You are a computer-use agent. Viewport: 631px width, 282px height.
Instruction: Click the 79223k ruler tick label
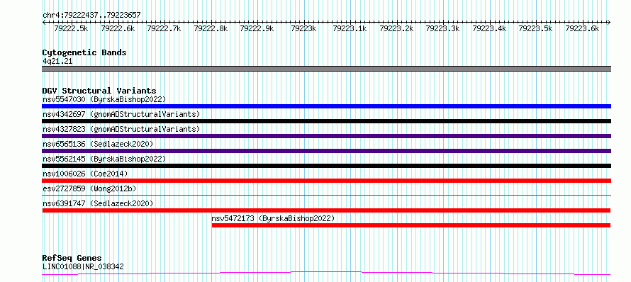click(x=304, y=28)
